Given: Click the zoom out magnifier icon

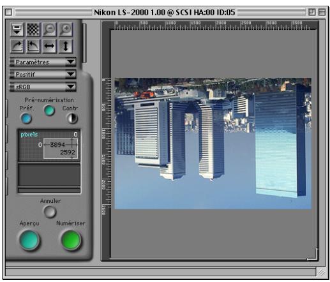Looking at the screenshot, I should click(x=49, y=29).
